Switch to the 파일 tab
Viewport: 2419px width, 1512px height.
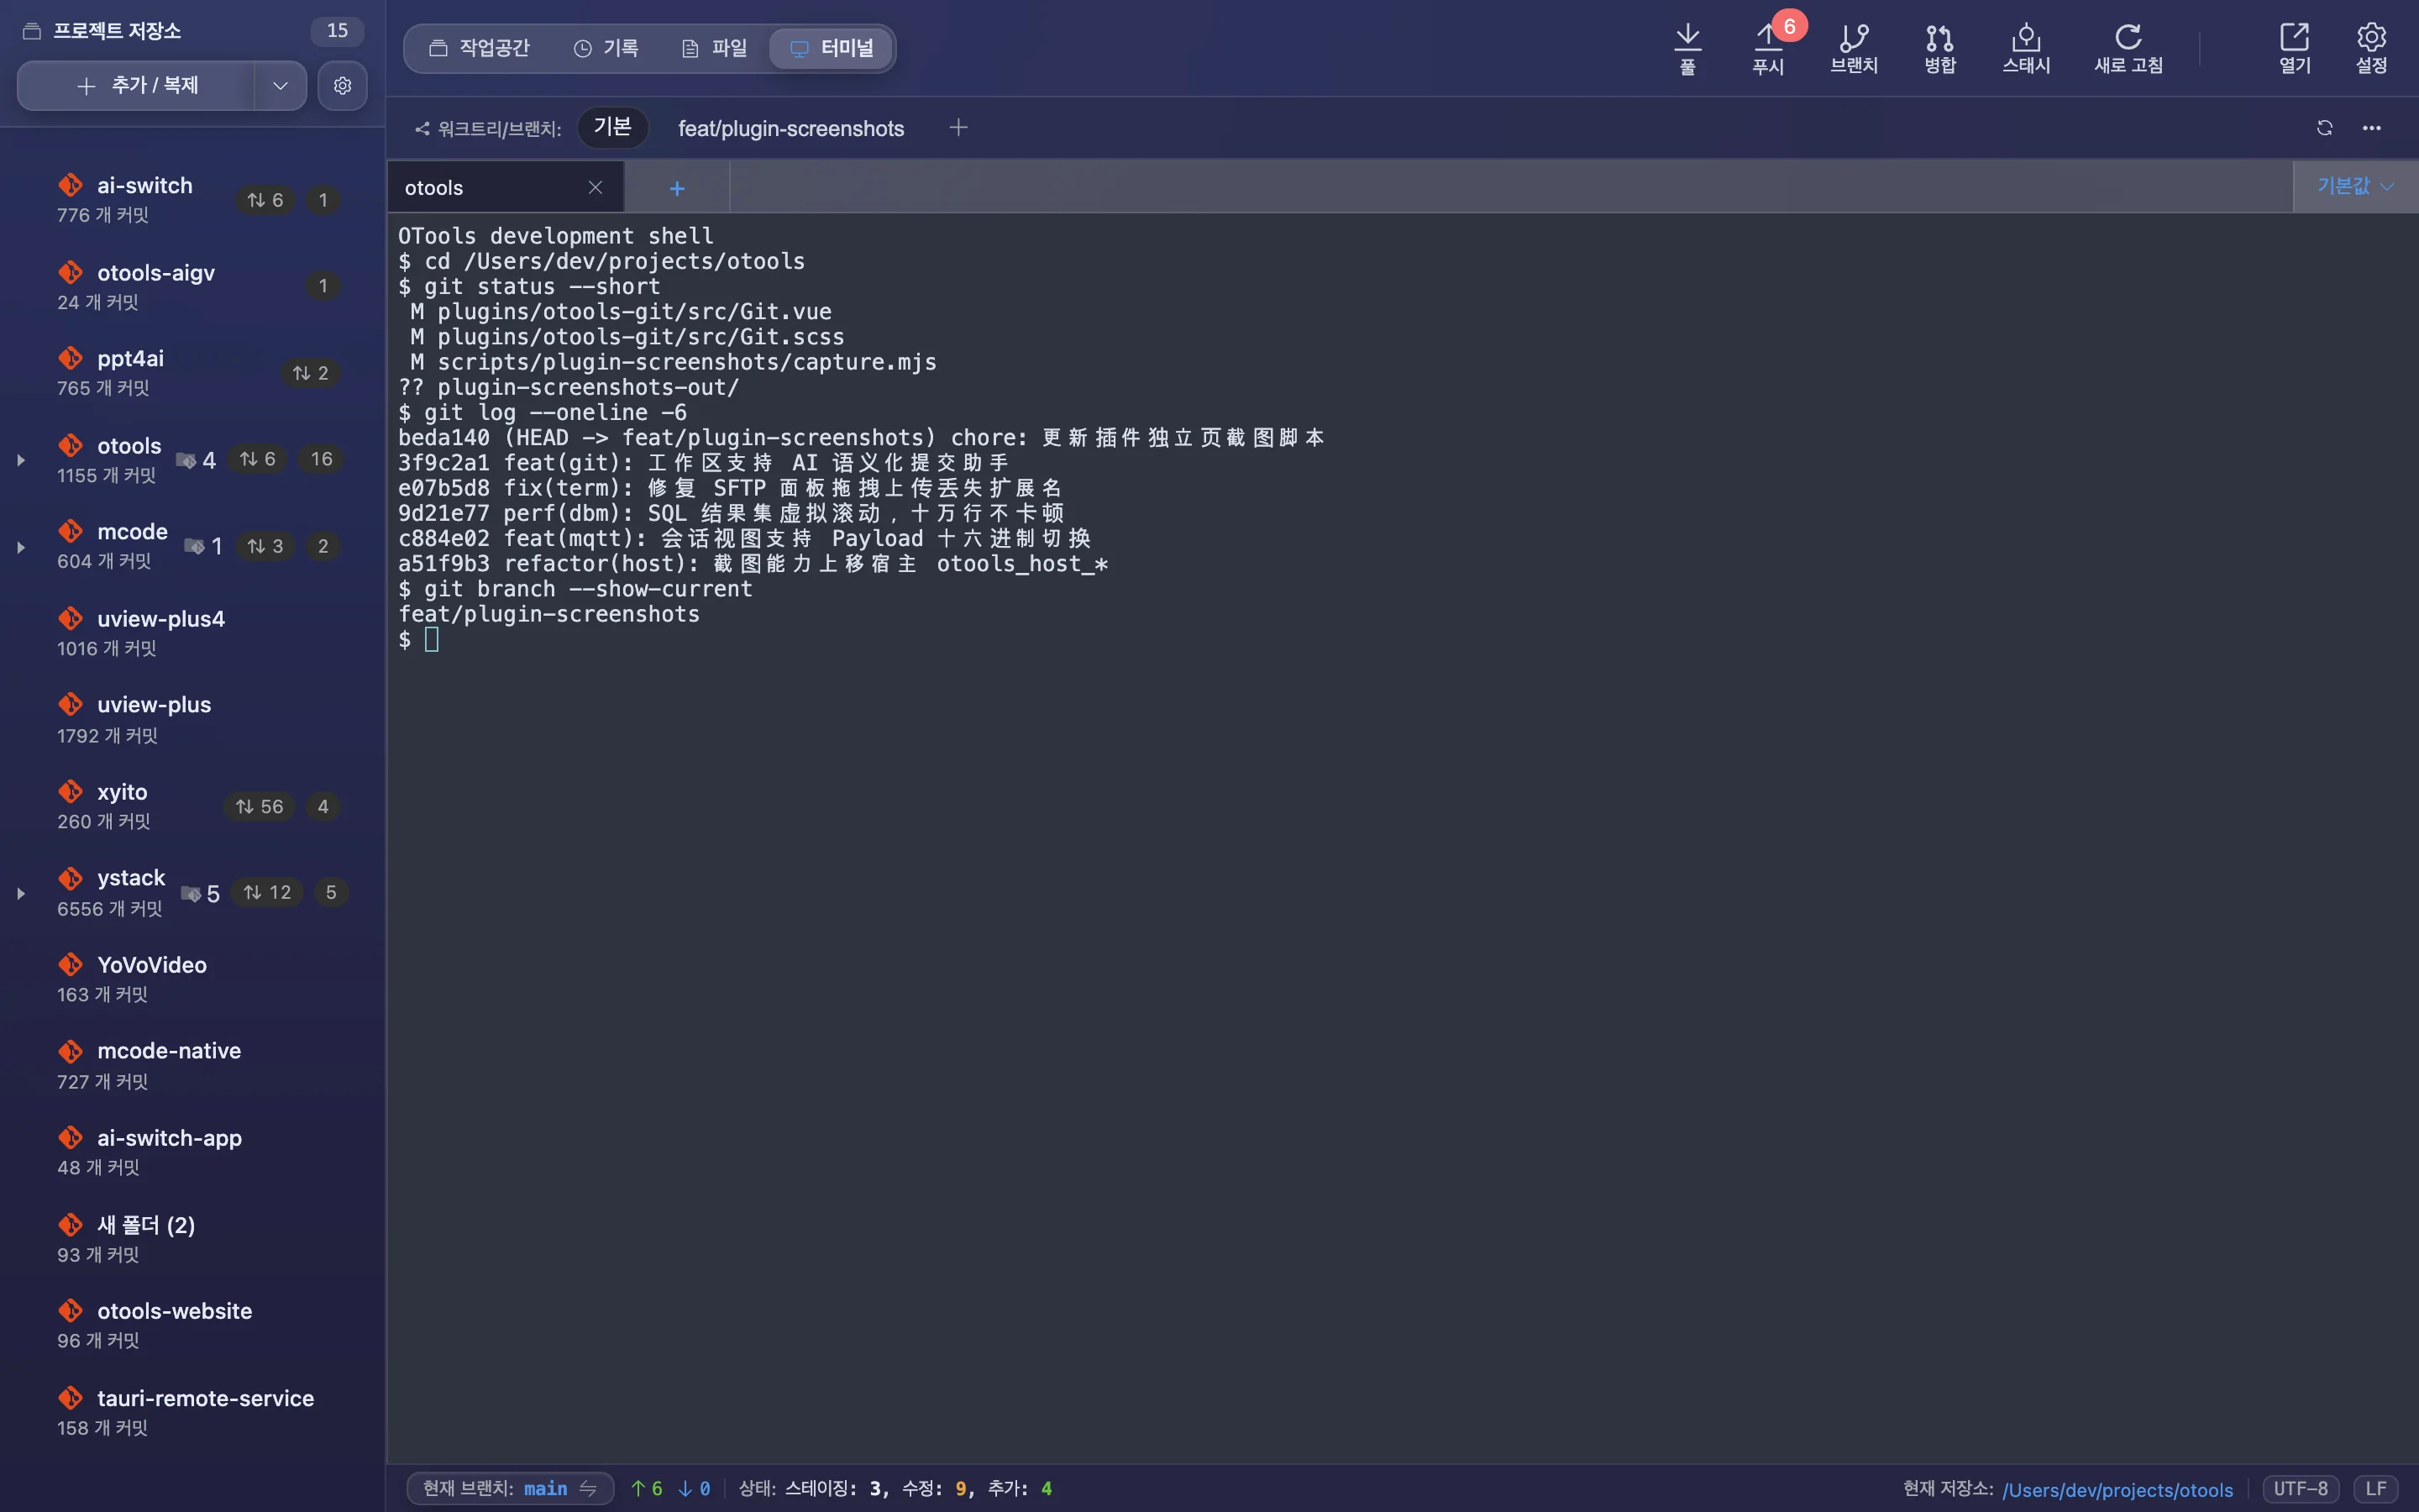click(x=714, y=48)
